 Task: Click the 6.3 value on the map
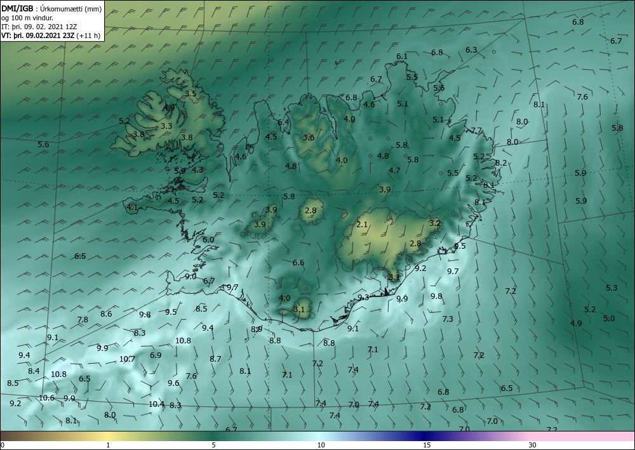tap(471, 50)
